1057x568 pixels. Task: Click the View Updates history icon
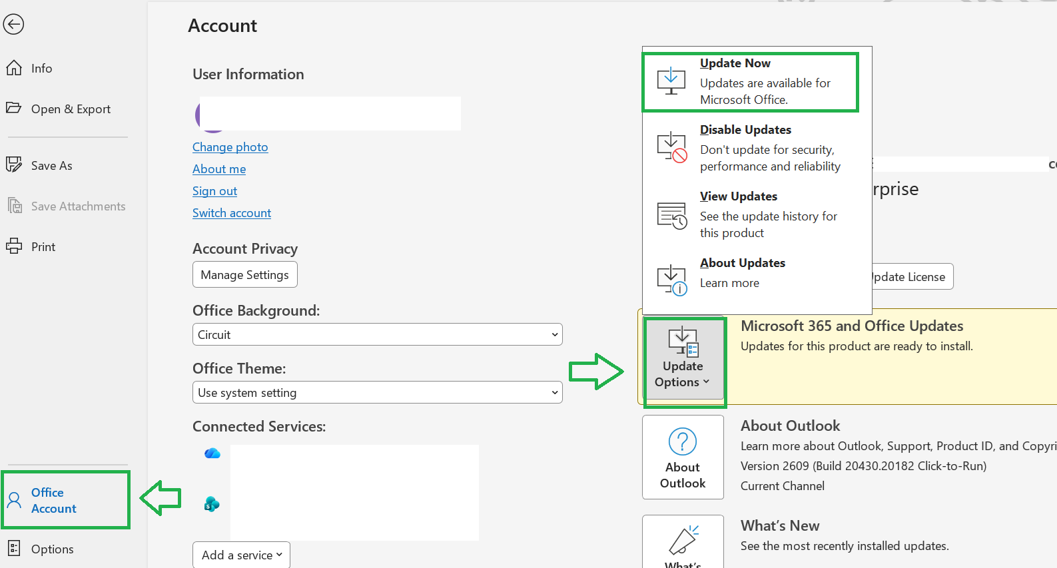tap(671, 215)
